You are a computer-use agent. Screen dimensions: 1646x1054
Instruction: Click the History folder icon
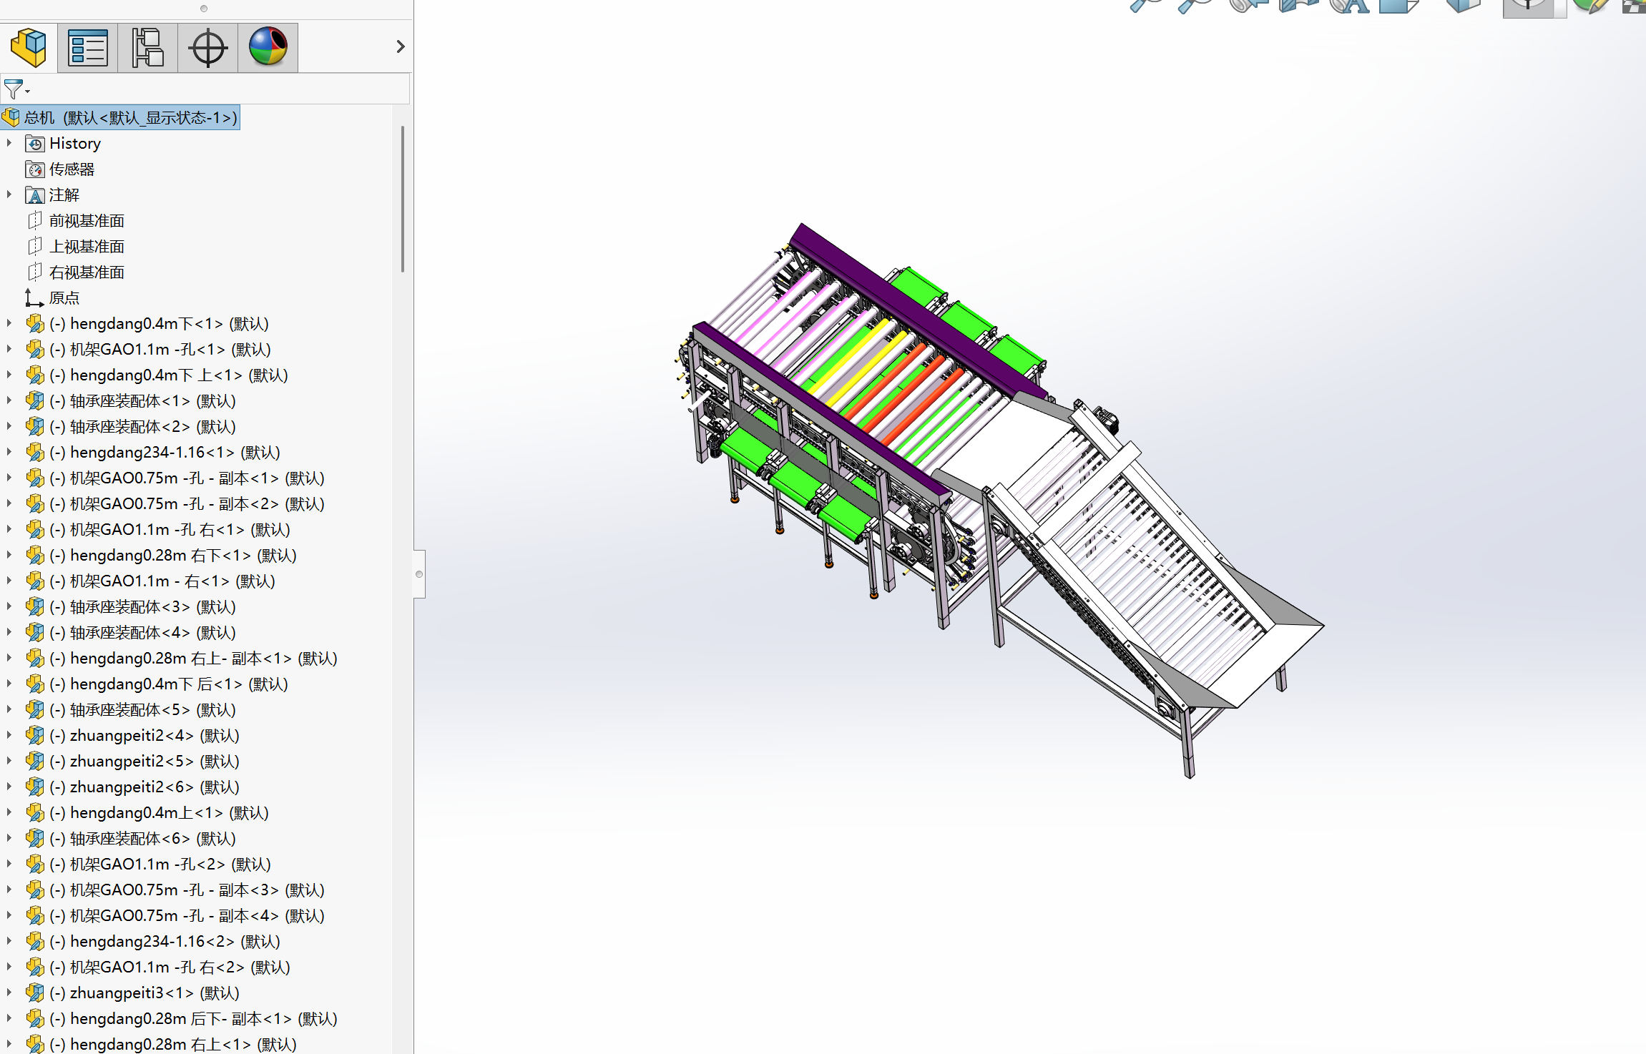(x=35, y=144)
